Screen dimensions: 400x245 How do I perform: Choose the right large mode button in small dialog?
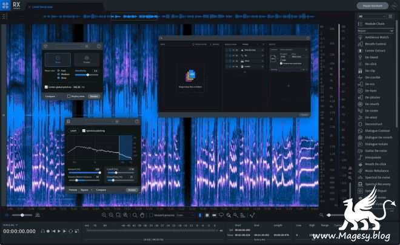87,59
